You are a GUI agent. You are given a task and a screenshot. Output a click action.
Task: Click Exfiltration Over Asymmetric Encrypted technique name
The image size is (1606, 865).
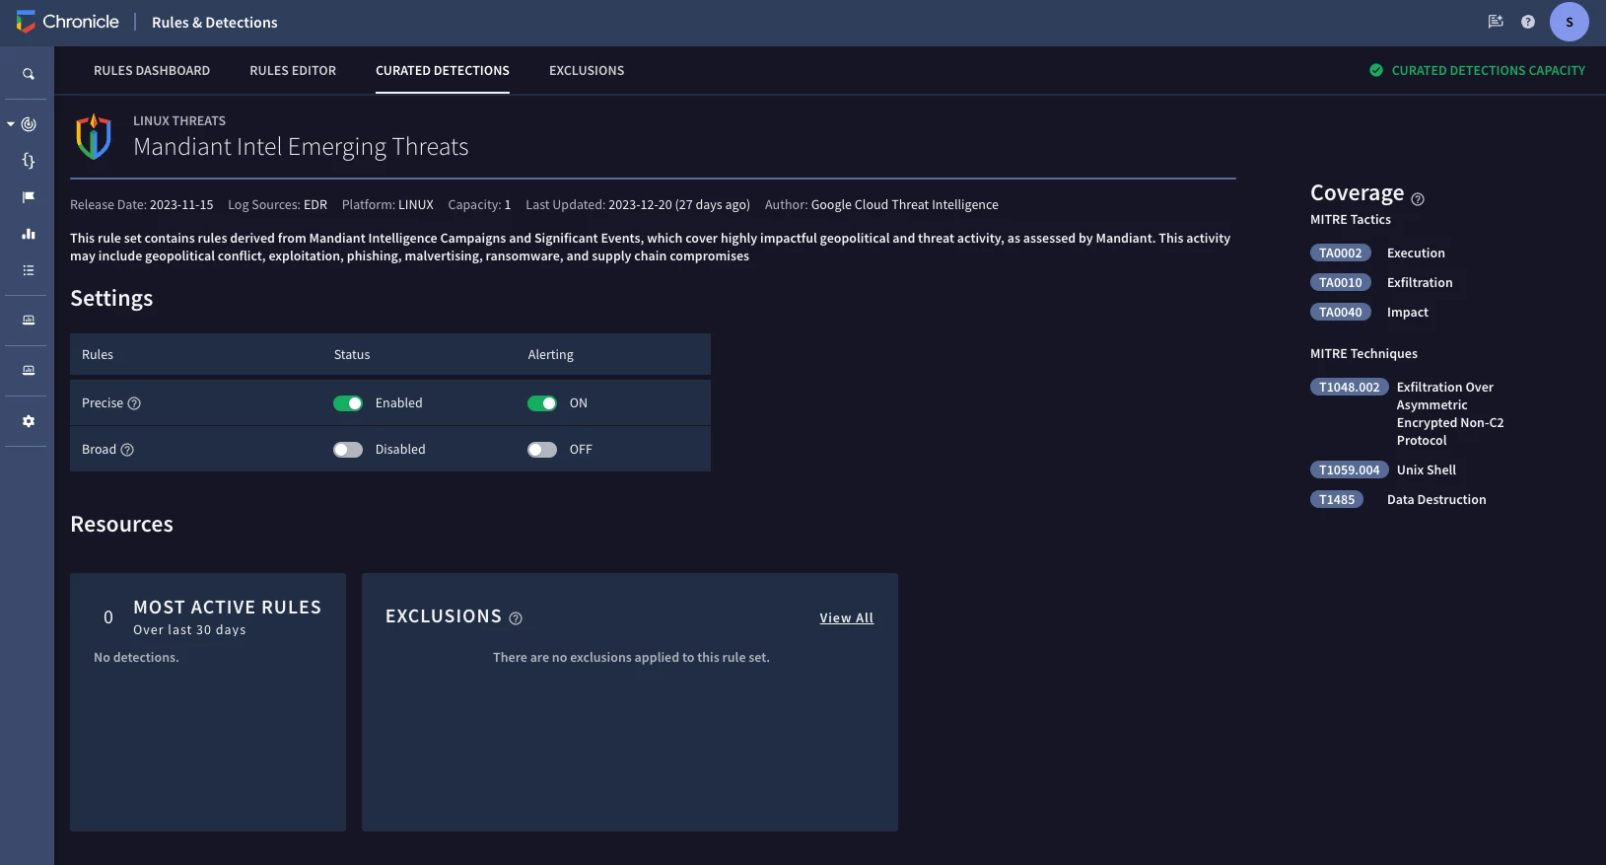pos(1450,414)
